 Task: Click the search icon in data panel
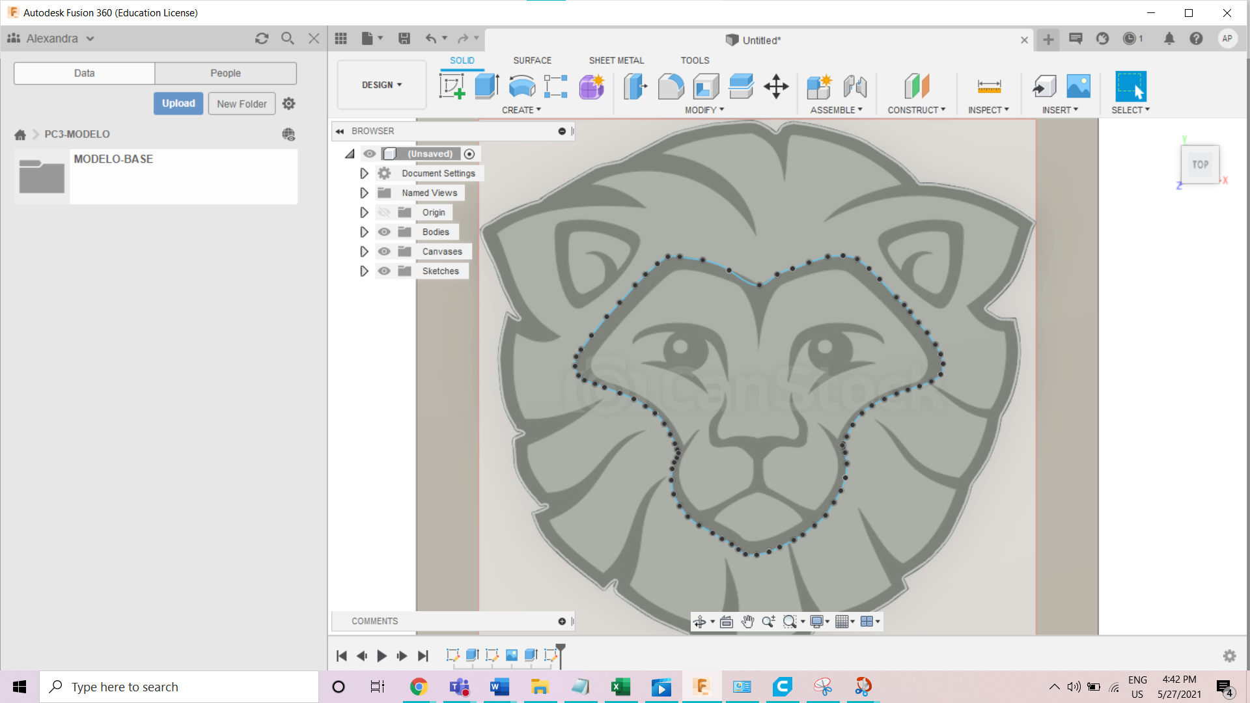click(x=287, y=38)
